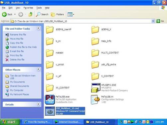The height and width of the screenshot is (125, 167).
Task: Select the HPUSBFW.EXE application icon
Action: [x=96, y=88]
